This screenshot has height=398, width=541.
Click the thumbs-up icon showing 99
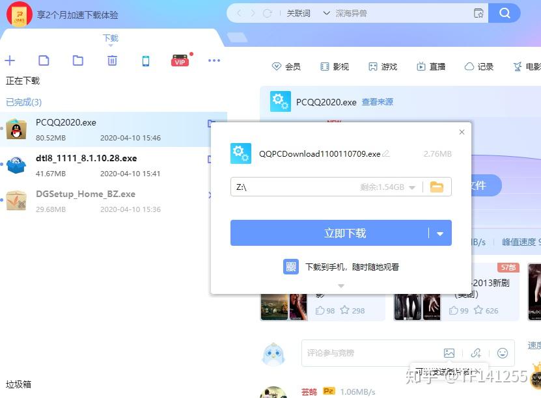click(x=453, y=310)
